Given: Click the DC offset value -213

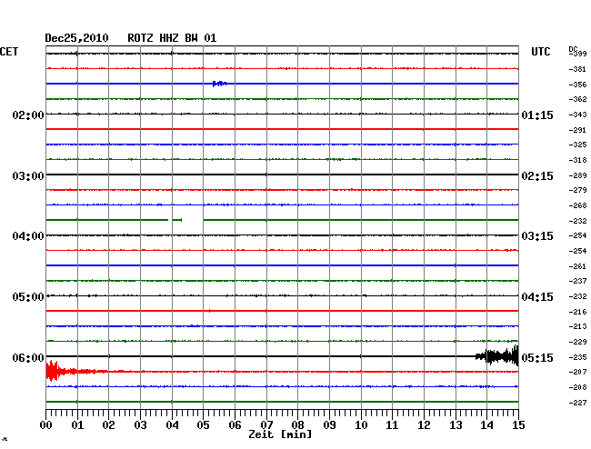Looking at the screenshot, I should coord(577,326).
